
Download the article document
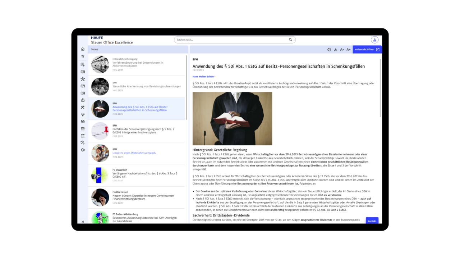[336, 50]
